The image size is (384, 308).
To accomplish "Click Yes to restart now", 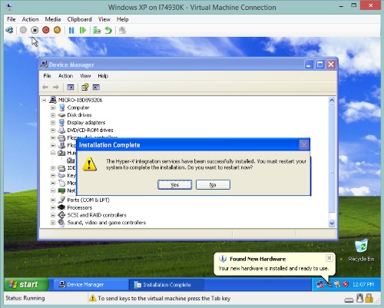I will [x=175, y=184].
